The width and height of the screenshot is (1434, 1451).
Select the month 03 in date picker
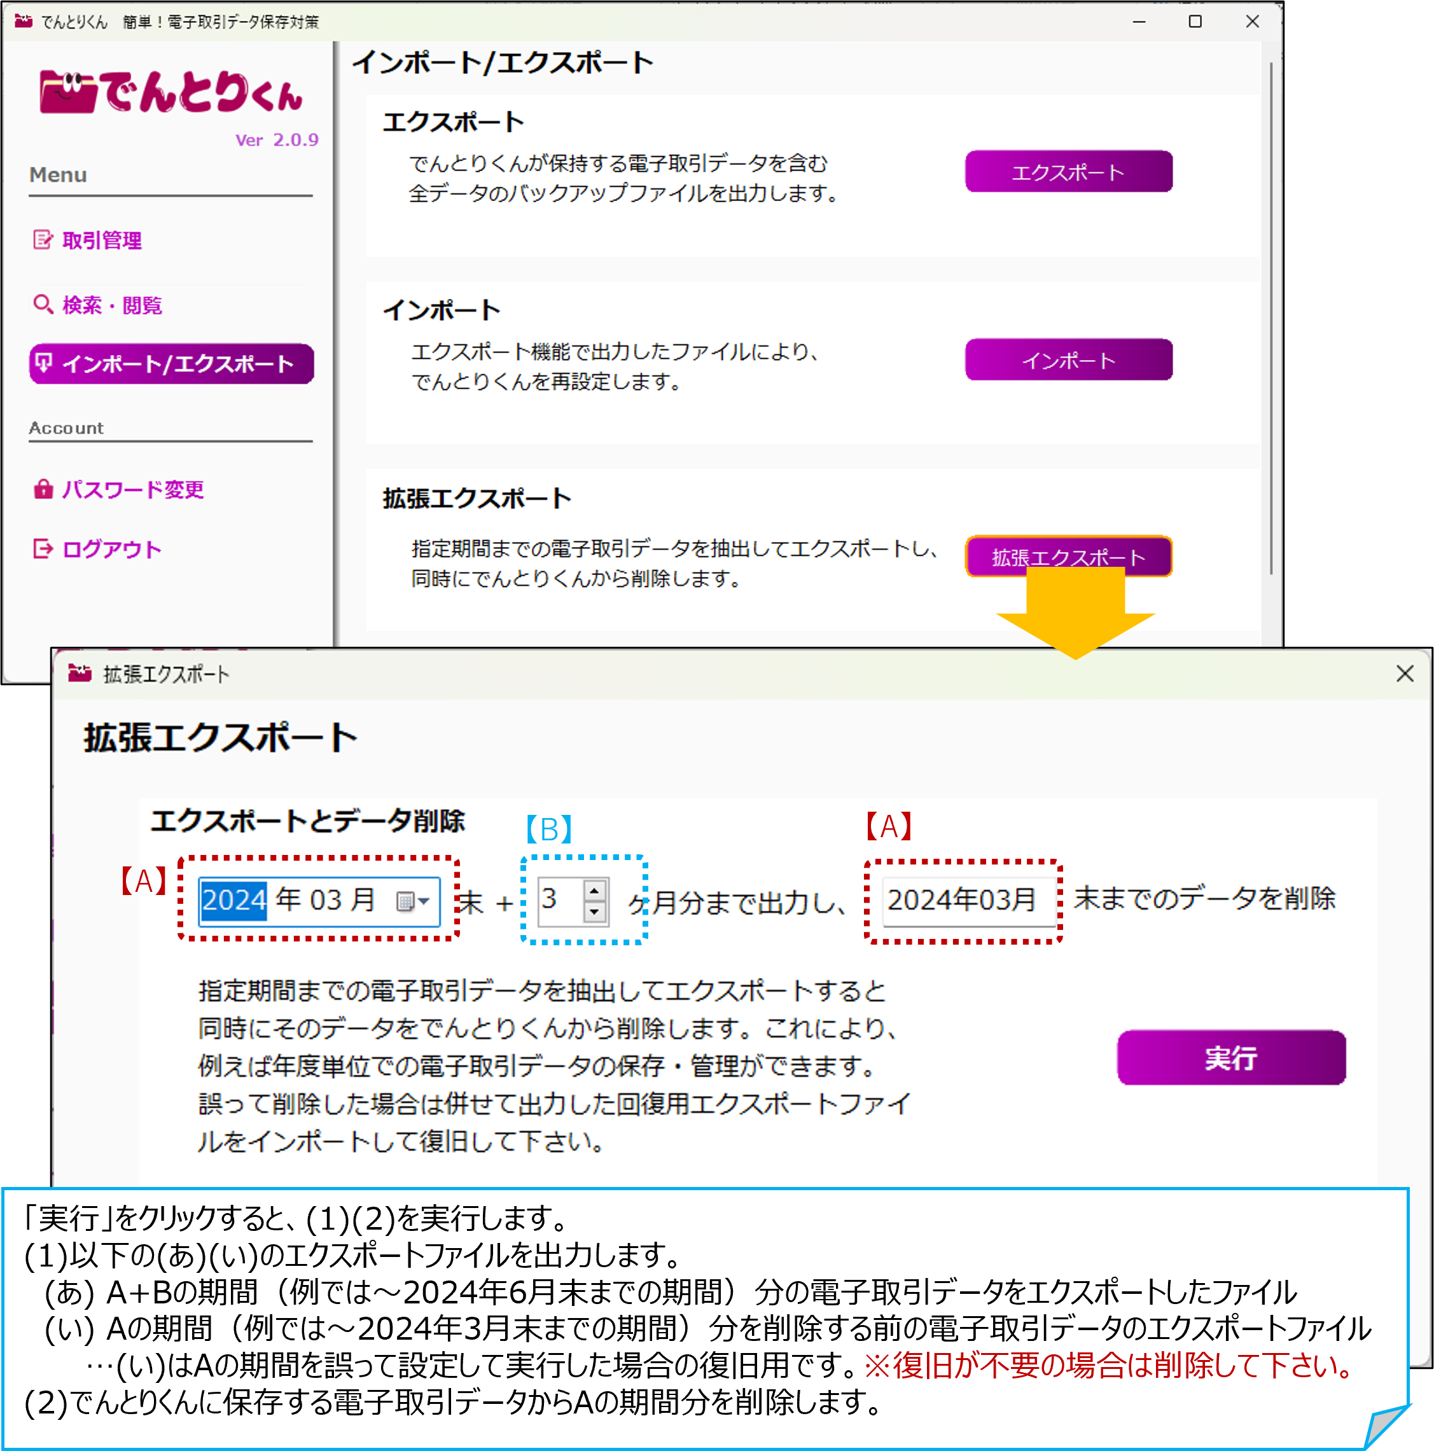[326, 899]
